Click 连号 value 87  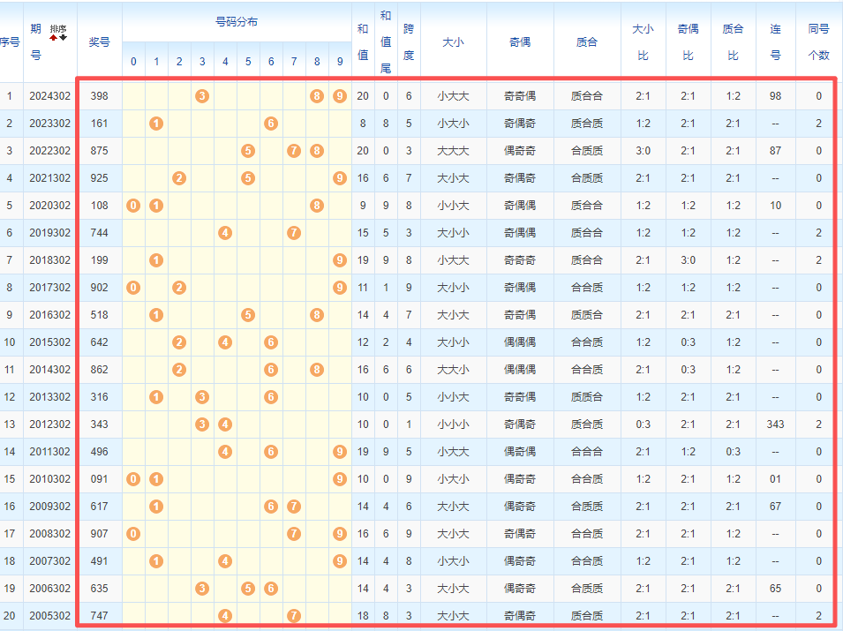pyautogui.click(x=775, y=151)
